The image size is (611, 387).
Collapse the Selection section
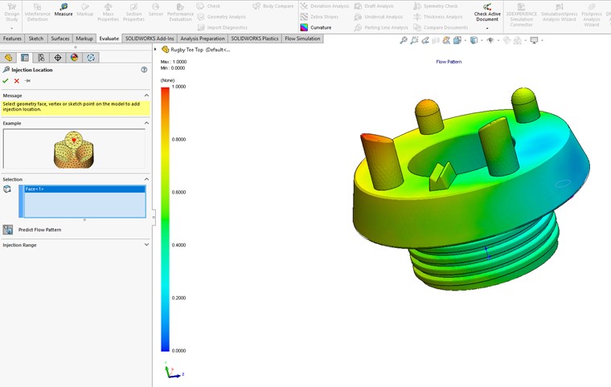click(x=146, y=179)
